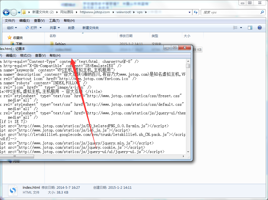Open the address bar history dropdown arrow
Image resolution: width=268 pixels, height=200 pixels.
[189, 12]
